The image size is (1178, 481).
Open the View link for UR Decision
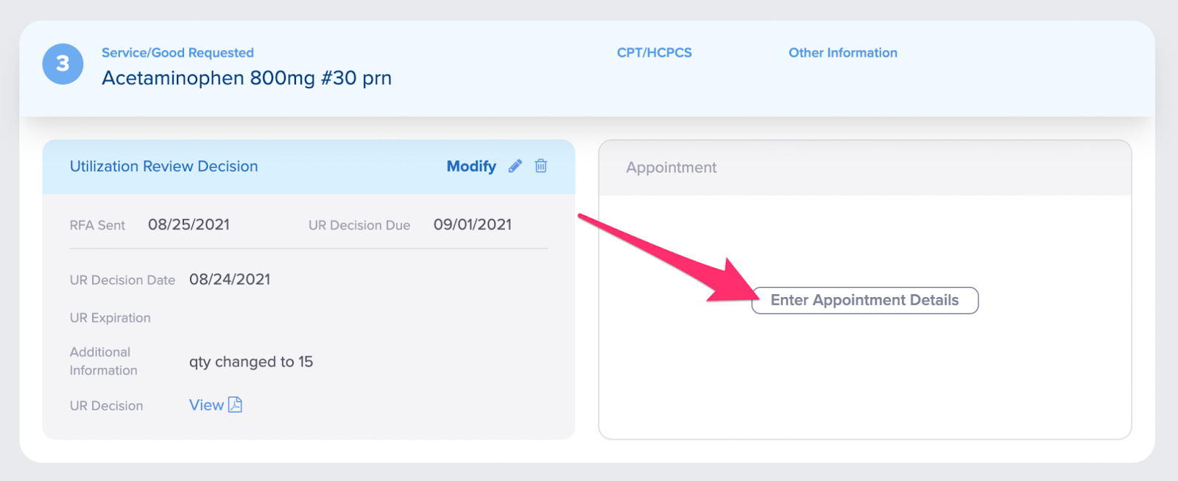tap(206, 405)
